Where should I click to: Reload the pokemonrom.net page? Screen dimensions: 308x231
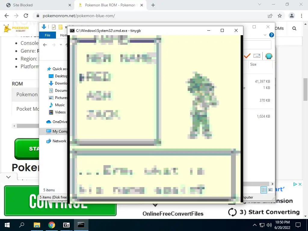pos(26,16)
